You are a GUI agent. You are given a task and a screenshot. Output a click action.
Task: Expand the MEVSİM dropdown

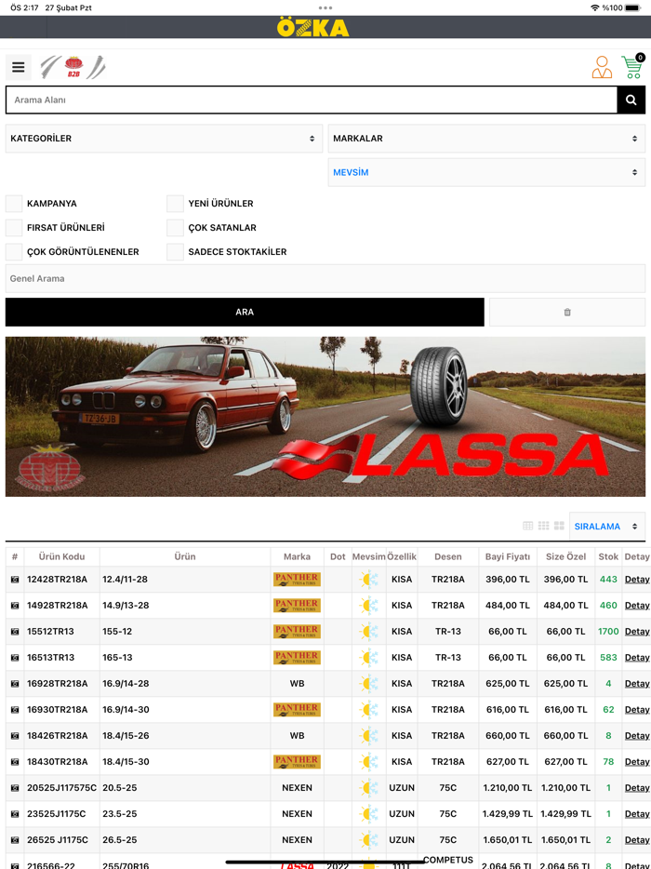click(486, 172)
